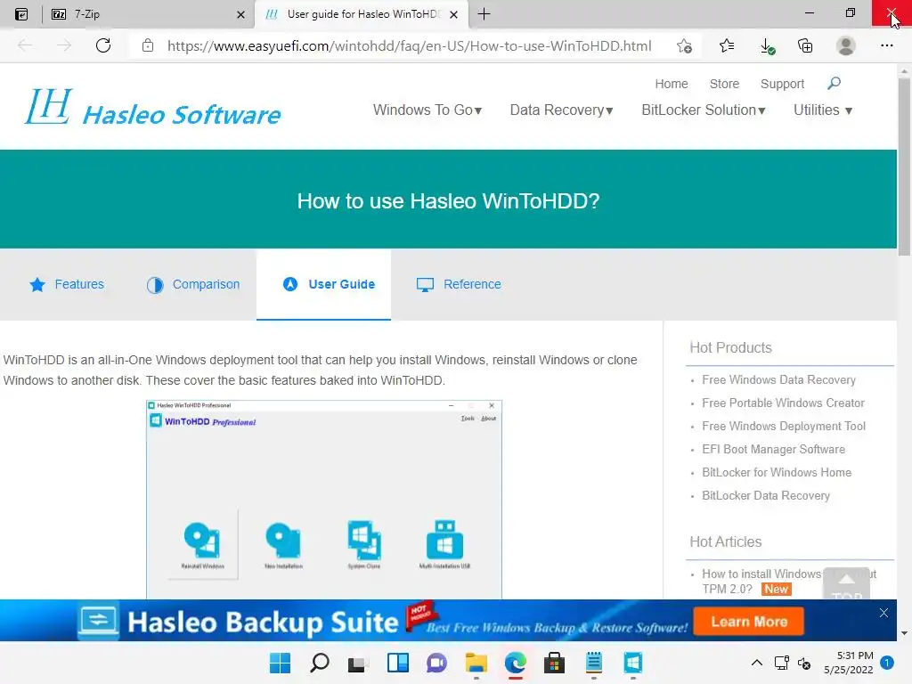Open Microsoft Store from taskbar
Screen dimensions: 912x684
pyautogui.click(x=554, y=663)
